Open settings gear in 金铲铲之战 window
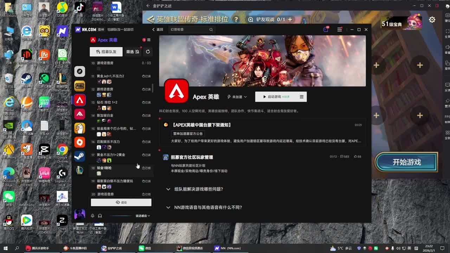The height and width of the screenshot is (253, 450). [432, 20]
